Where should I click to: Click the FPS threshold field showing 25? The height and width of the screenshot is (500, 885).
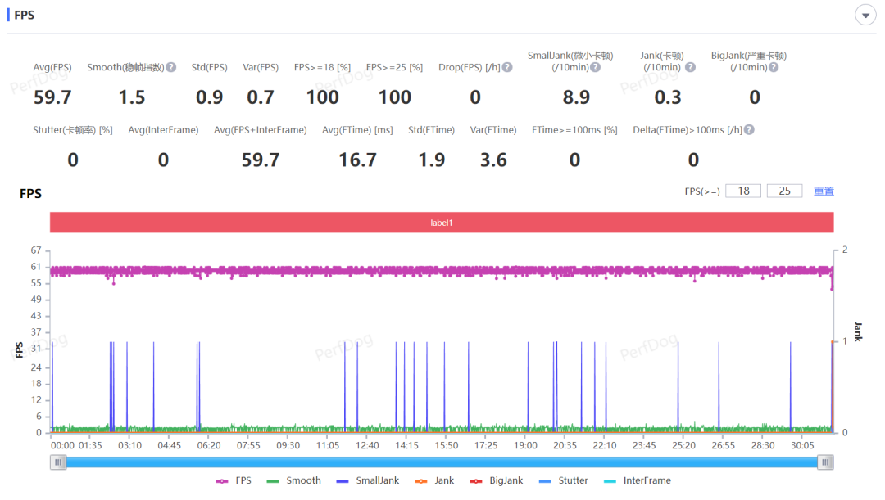pyautogui.click(x=784, y=191)
